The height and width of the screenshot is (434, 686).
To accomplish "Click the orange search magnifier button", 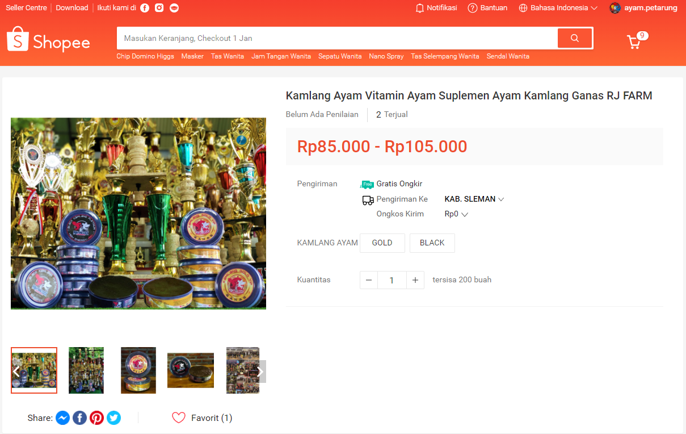I will (x=575, y=38).
